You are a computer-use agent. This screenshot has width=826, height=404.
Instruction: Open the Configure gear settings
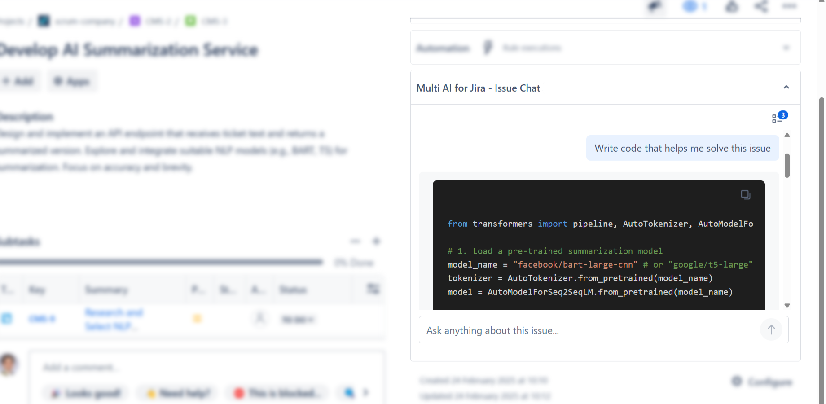pos(763,382)
